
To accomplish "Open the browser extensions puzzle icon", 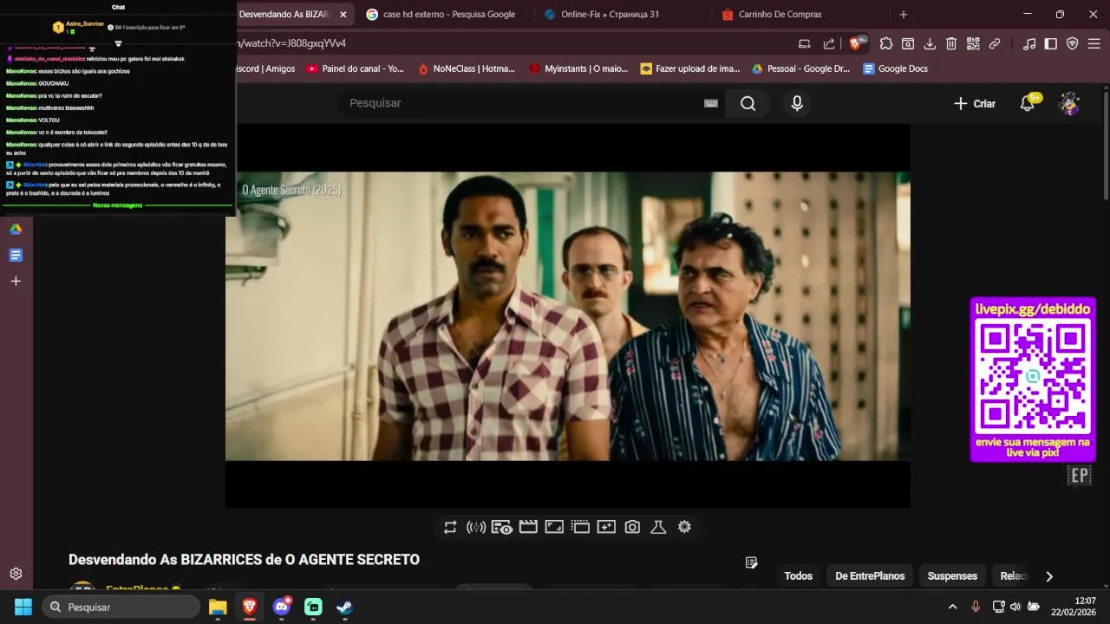I will click(885, 43).
